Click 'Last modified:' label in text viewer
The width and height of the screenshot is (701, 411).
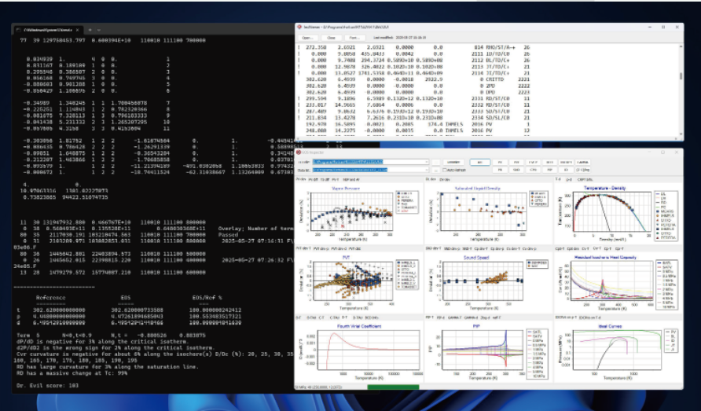click(385, 38)
